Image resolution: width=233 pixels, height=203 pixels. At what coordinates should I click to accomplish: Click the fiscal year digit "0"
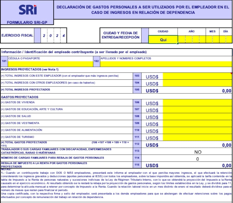50,35
